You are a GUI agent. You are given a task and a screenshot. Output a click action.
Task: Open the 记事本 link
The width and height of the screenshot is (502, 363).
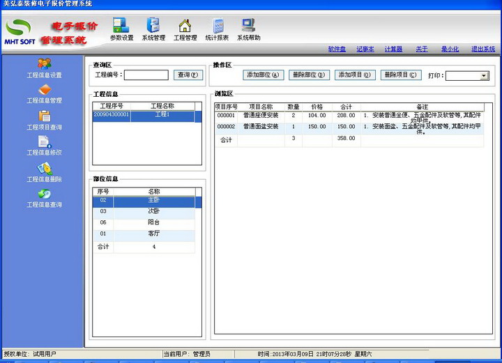(365, 49)
